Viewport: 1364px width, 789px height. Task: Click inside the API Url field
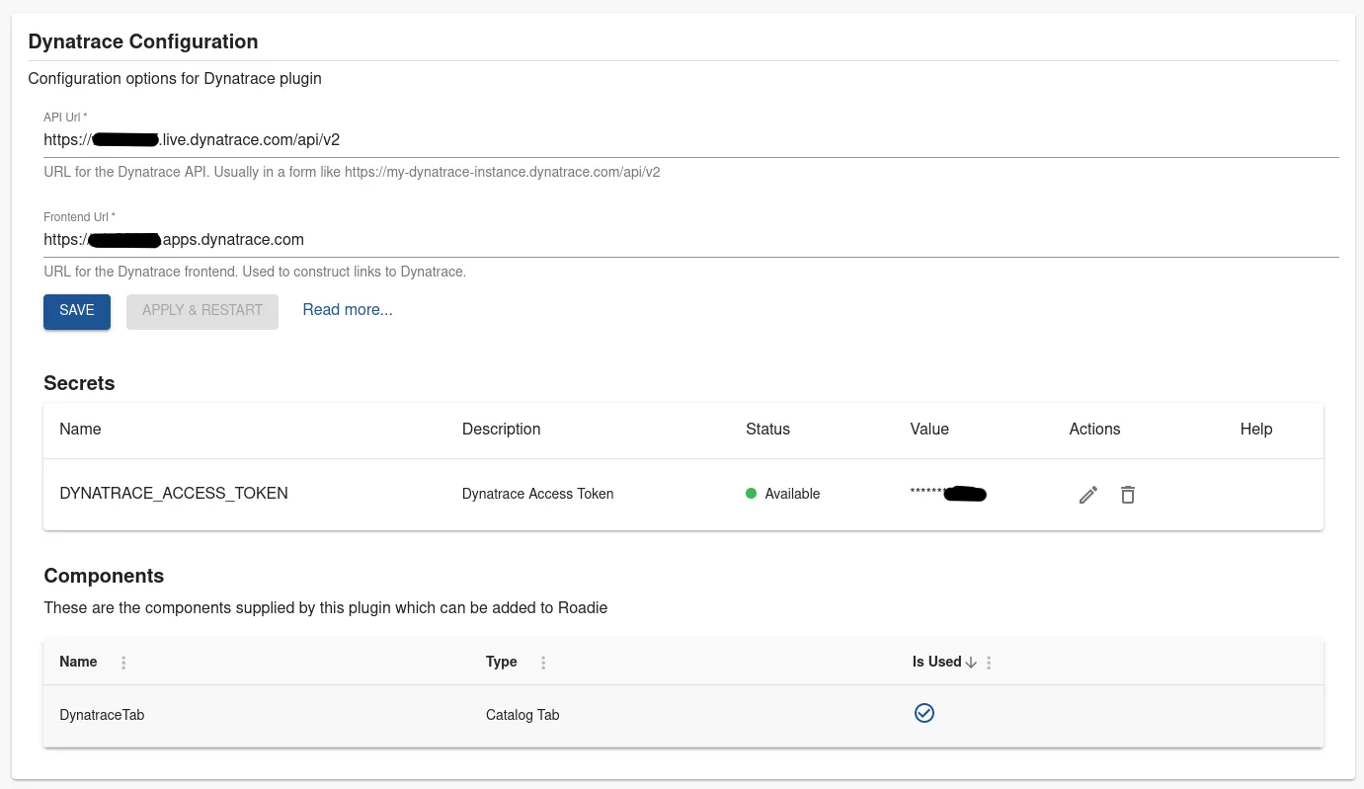point(395,139)
